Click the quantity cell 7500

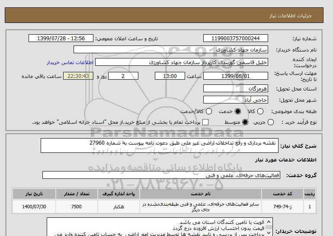pos(77,207)
